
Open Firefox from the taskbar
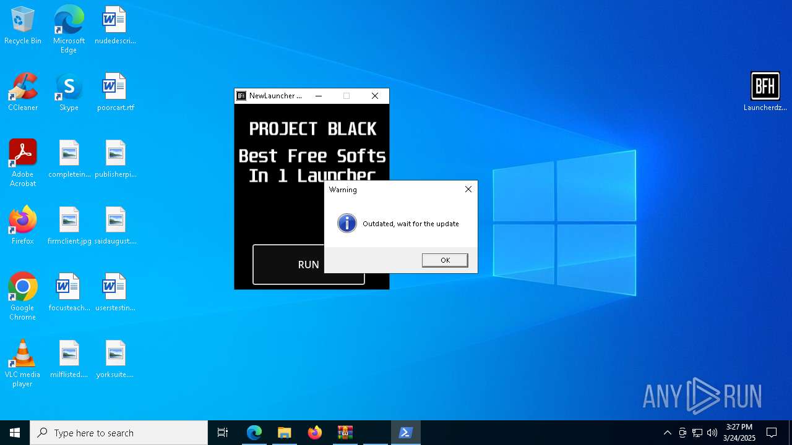pos(315,433)
